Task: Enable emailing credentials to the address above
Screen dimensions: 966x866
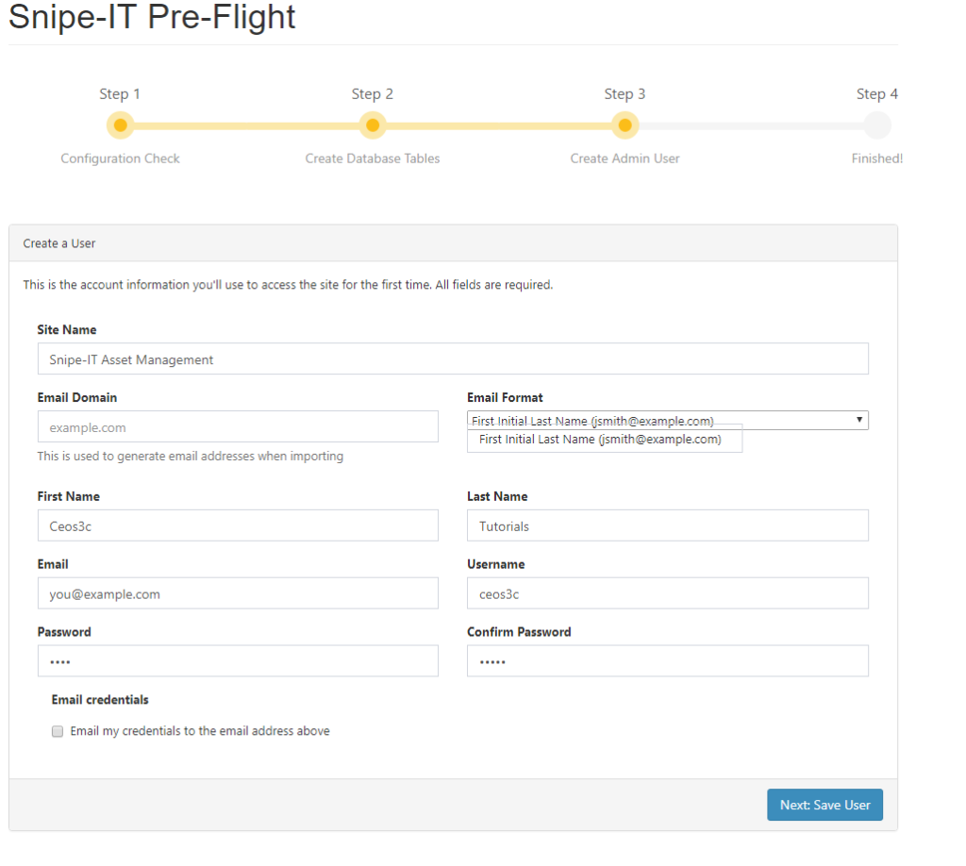Action: point(58,731)
